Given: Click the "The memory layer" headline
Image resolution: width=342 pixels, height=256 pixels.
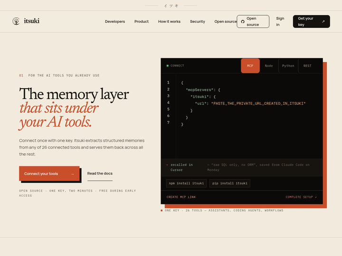Looking at the screenshot, I should point(74,94).
